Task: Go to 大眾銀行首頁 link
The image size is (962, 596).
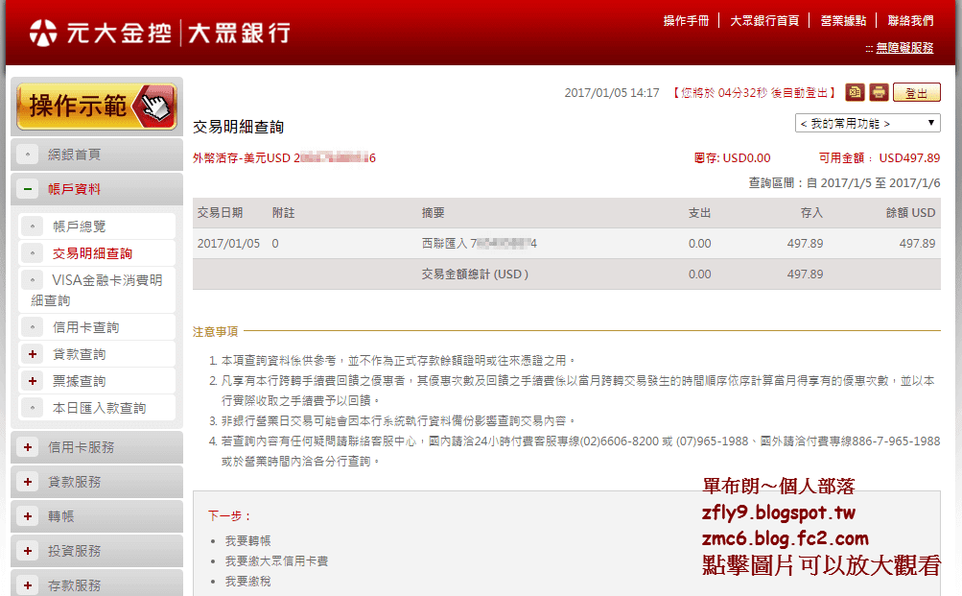Action: 764,21
